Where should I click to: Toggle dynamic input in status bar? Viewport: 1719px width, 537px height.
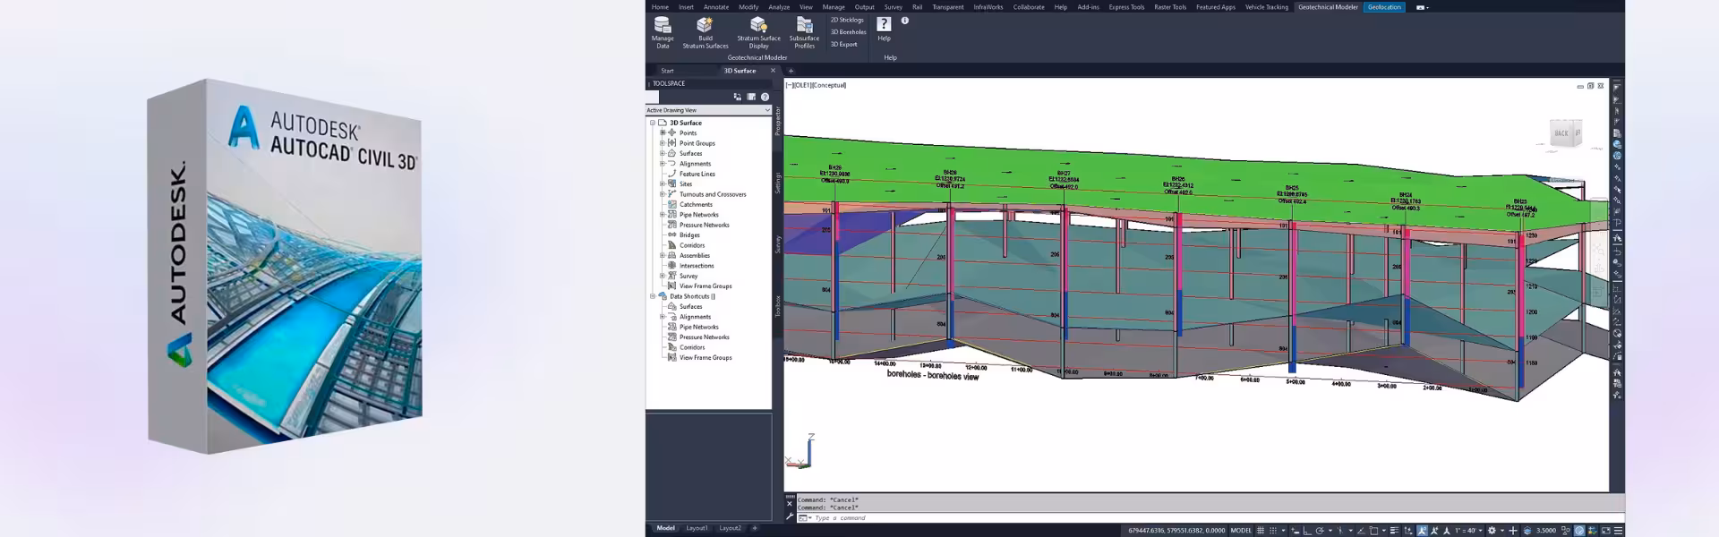[x=1295, y=530]
